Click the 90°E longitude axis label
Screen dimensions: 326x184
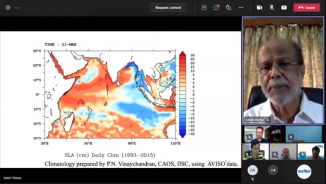[132, 144]
